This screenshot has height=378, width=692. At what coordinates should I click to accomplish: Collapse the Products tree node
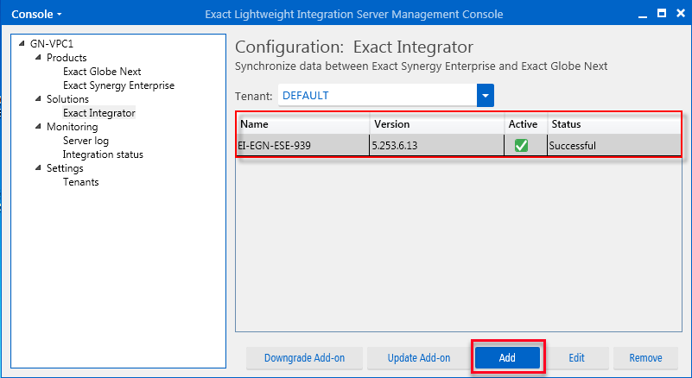pyautogui.click(x=38, y=57)
